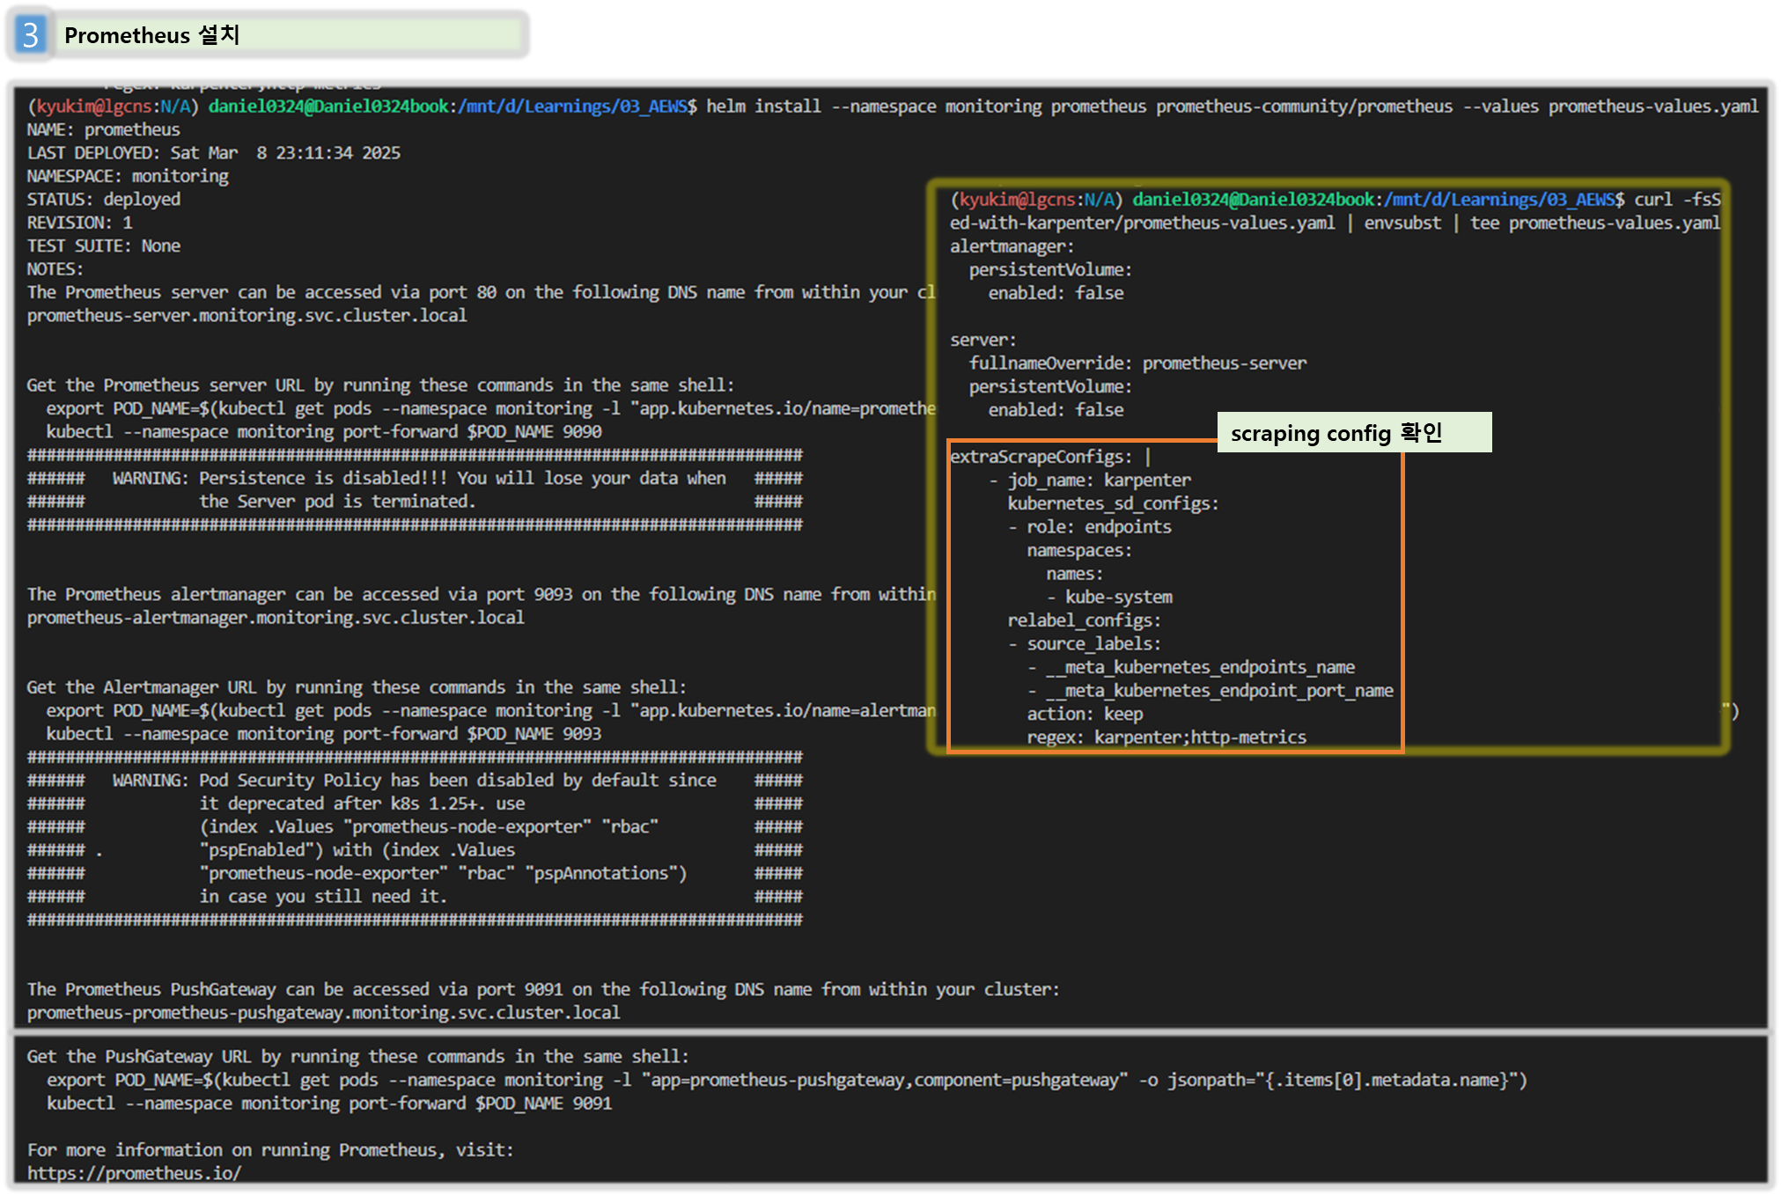Viewport: 1781px width, 1196px height.
Task: Click 'helm install' in the command line
Action: 762,106
